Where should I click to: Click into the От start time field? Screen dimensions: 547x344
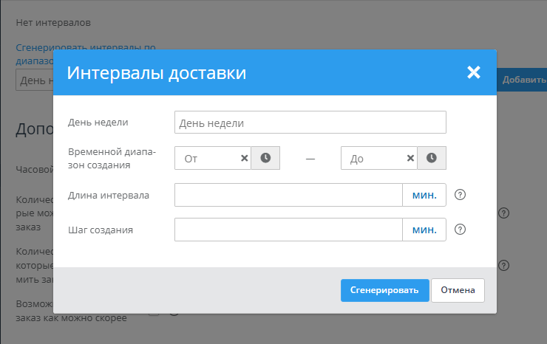tap(207, 159)
